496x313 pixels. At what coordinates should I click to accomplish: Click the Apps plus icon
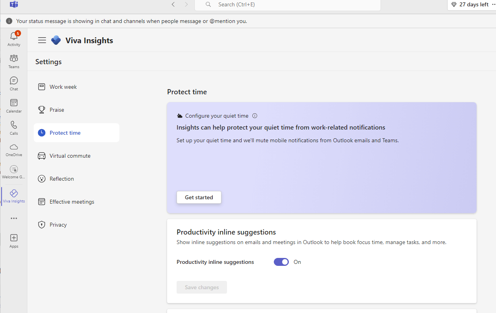(x=14, y=238)
